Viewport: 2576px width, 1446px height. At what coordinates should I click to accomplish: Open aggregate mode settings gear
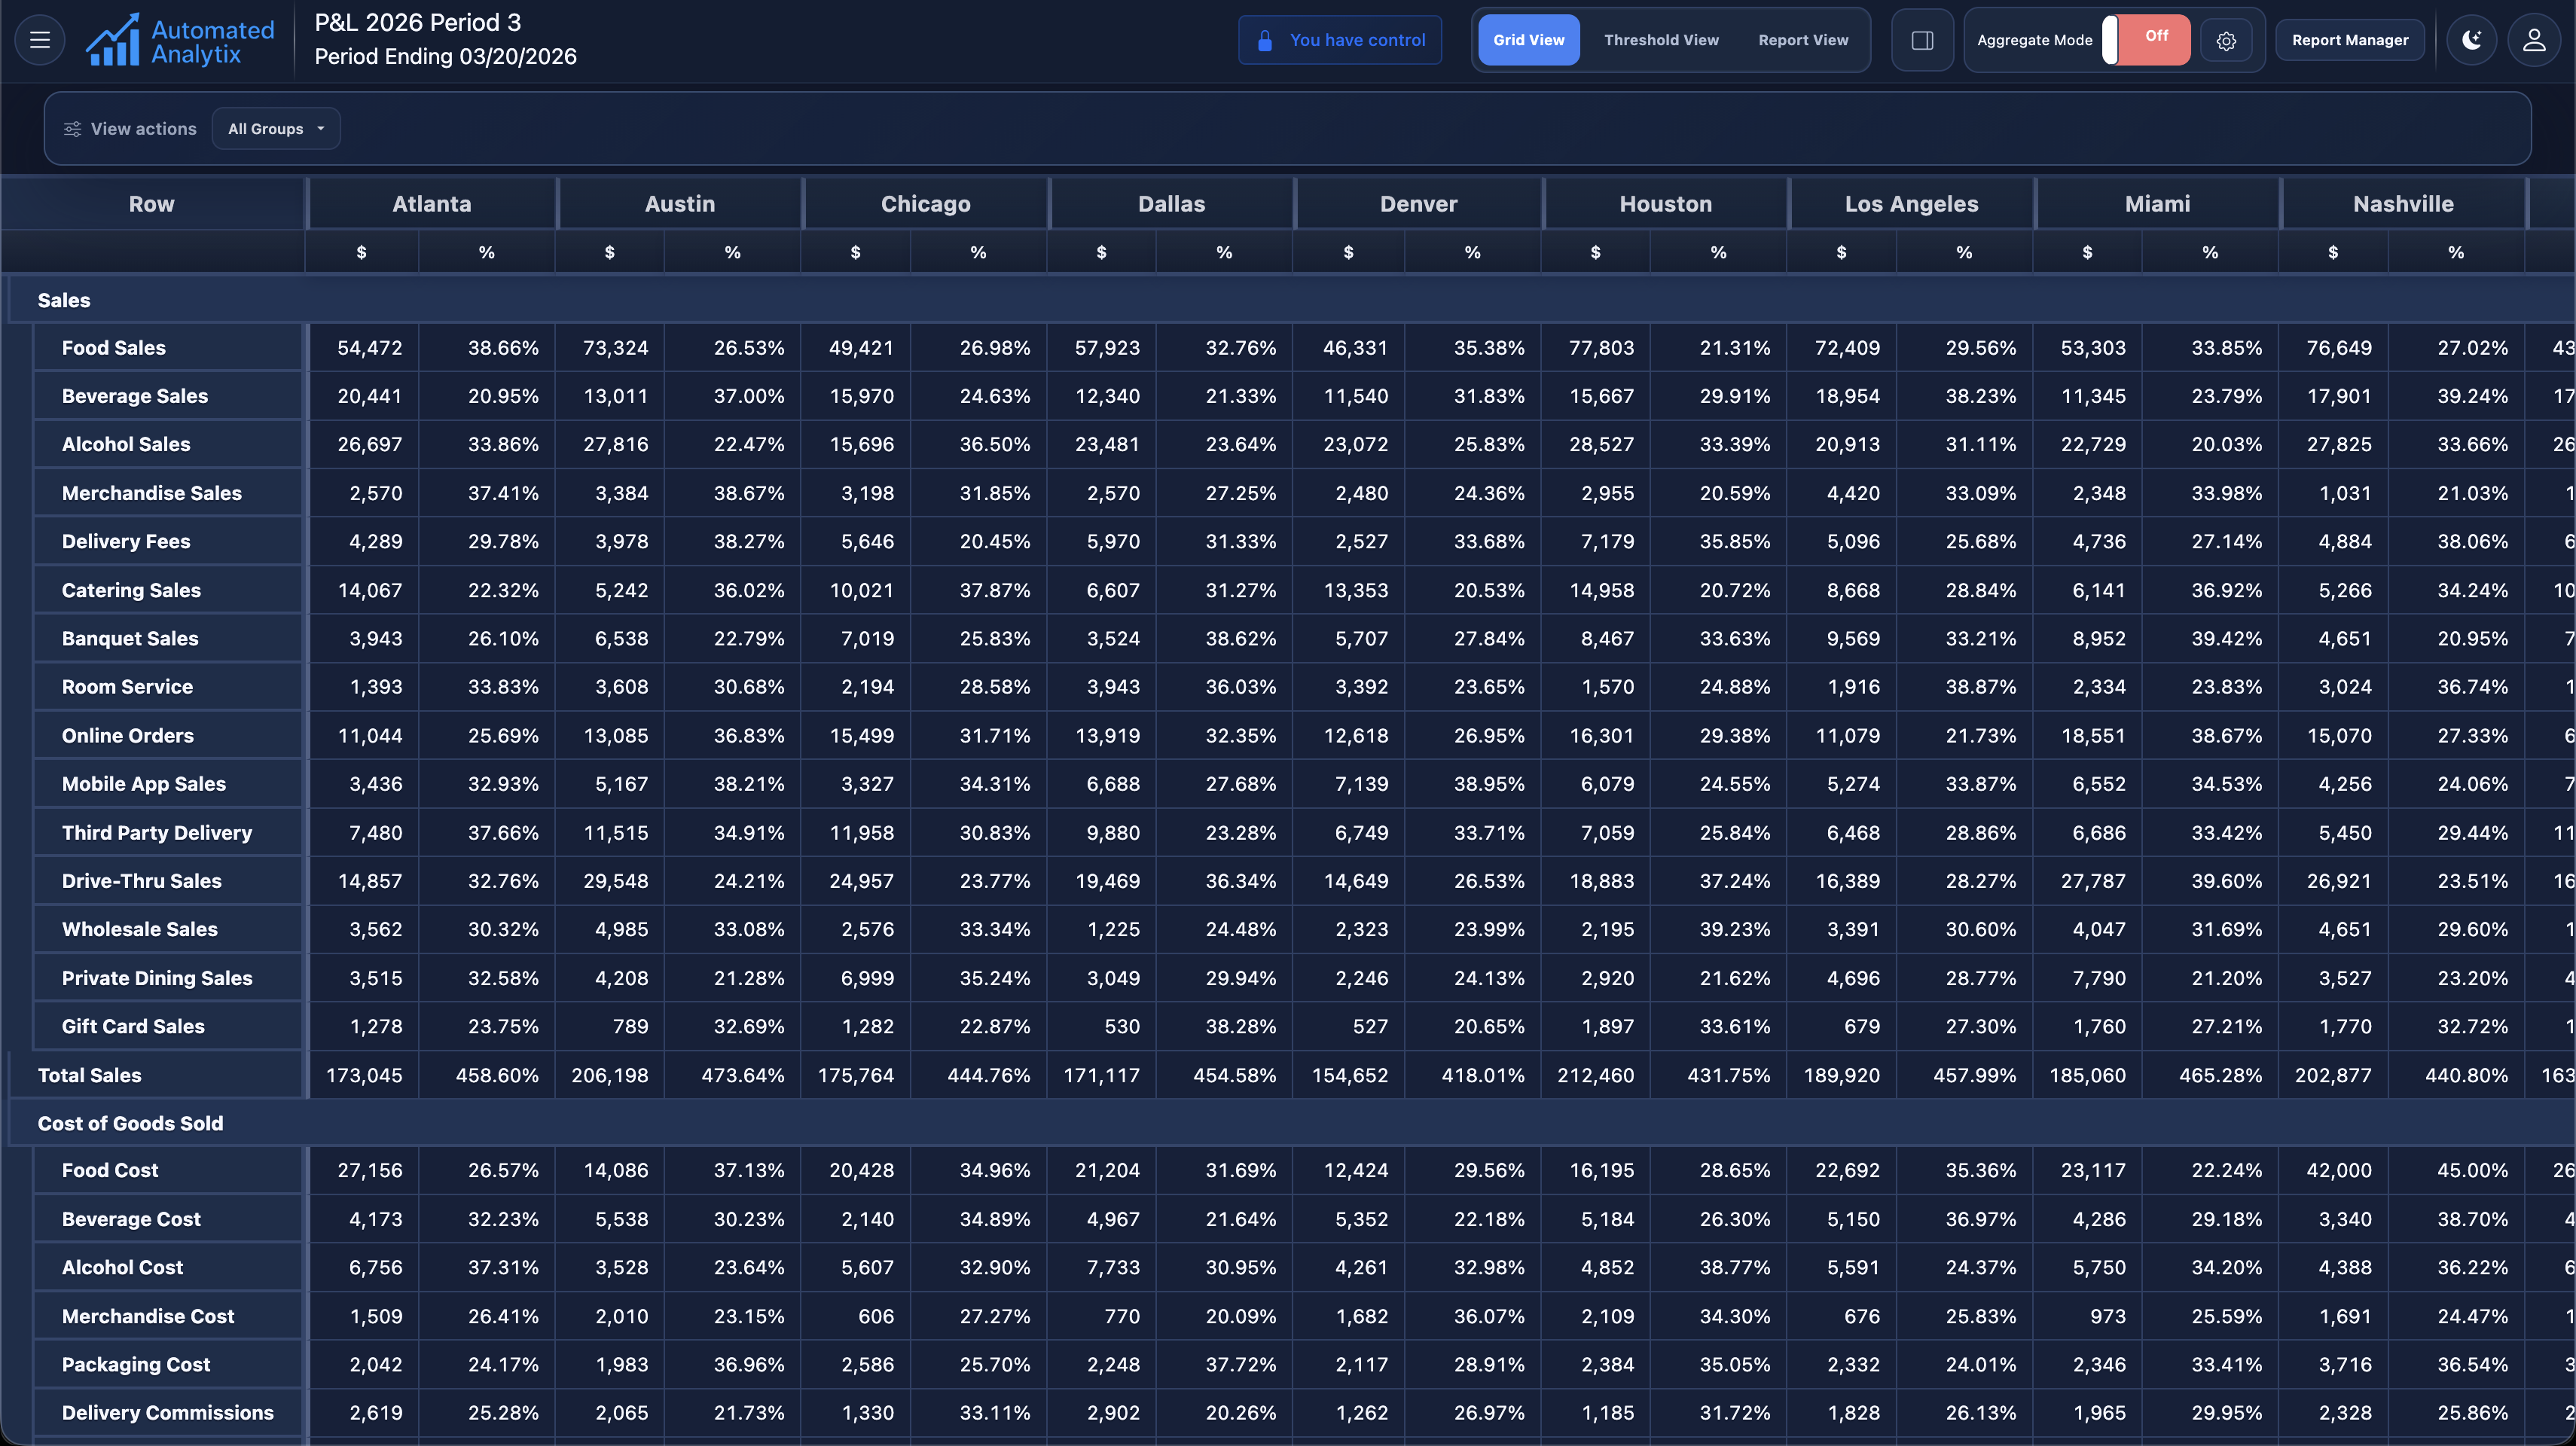click(x=2226, y=41)
